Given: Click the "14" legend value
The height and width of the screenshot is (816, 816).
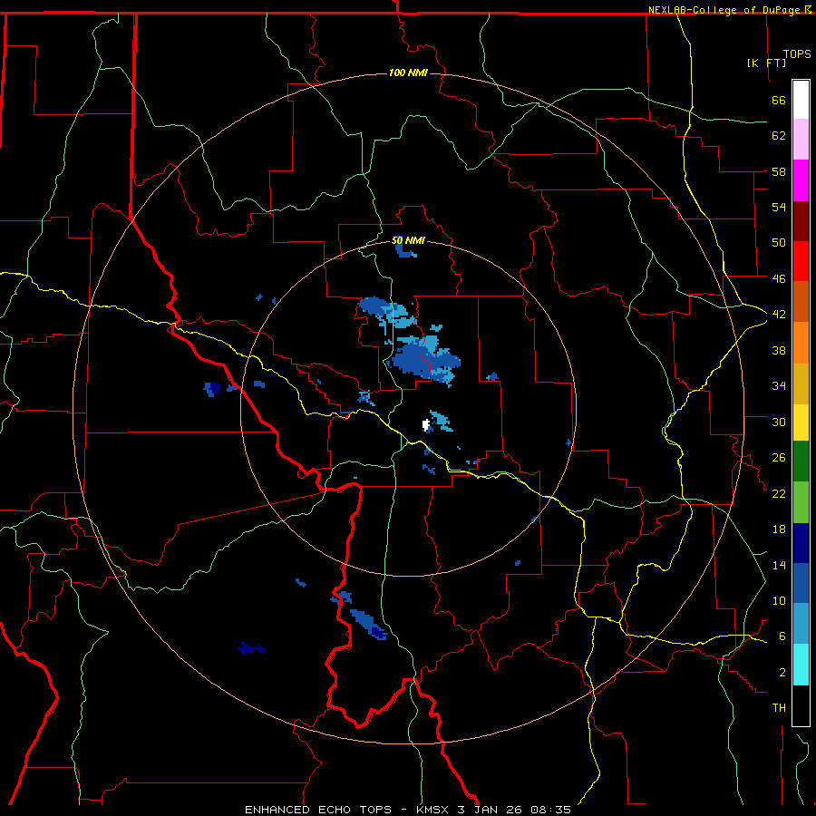Looking at the screenshot, I should 779,565.
